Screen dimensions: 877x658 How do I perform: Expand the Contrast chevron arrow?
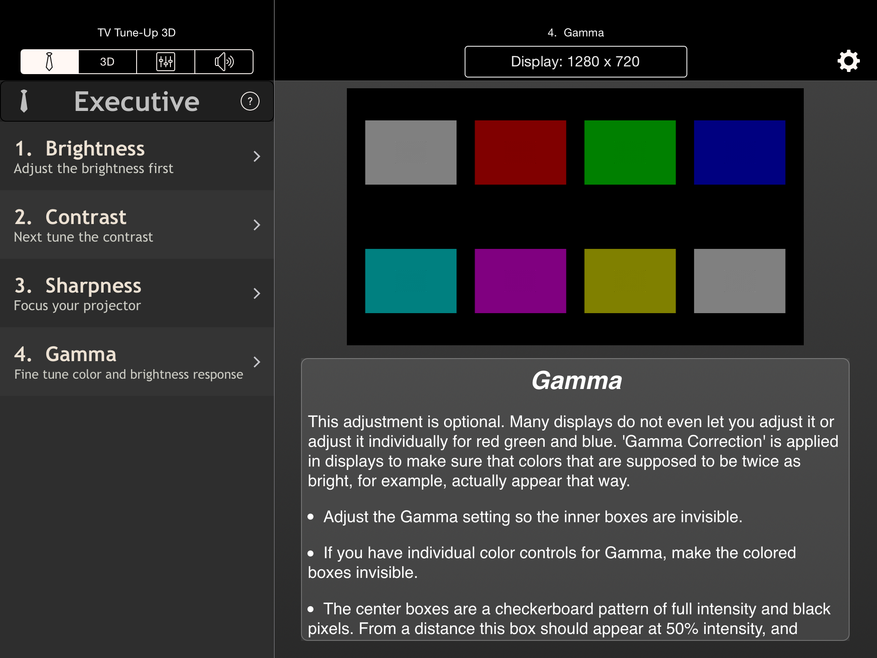click(x=257, y=225)
